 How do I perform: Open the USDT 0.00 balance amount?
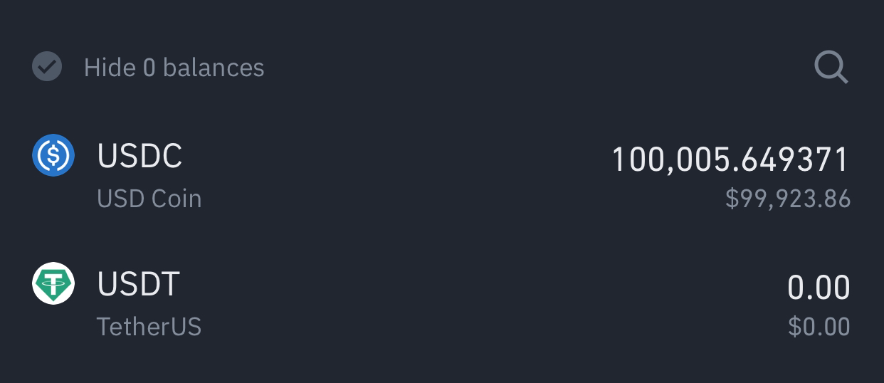pyautogui.click(x=819, y=288)
